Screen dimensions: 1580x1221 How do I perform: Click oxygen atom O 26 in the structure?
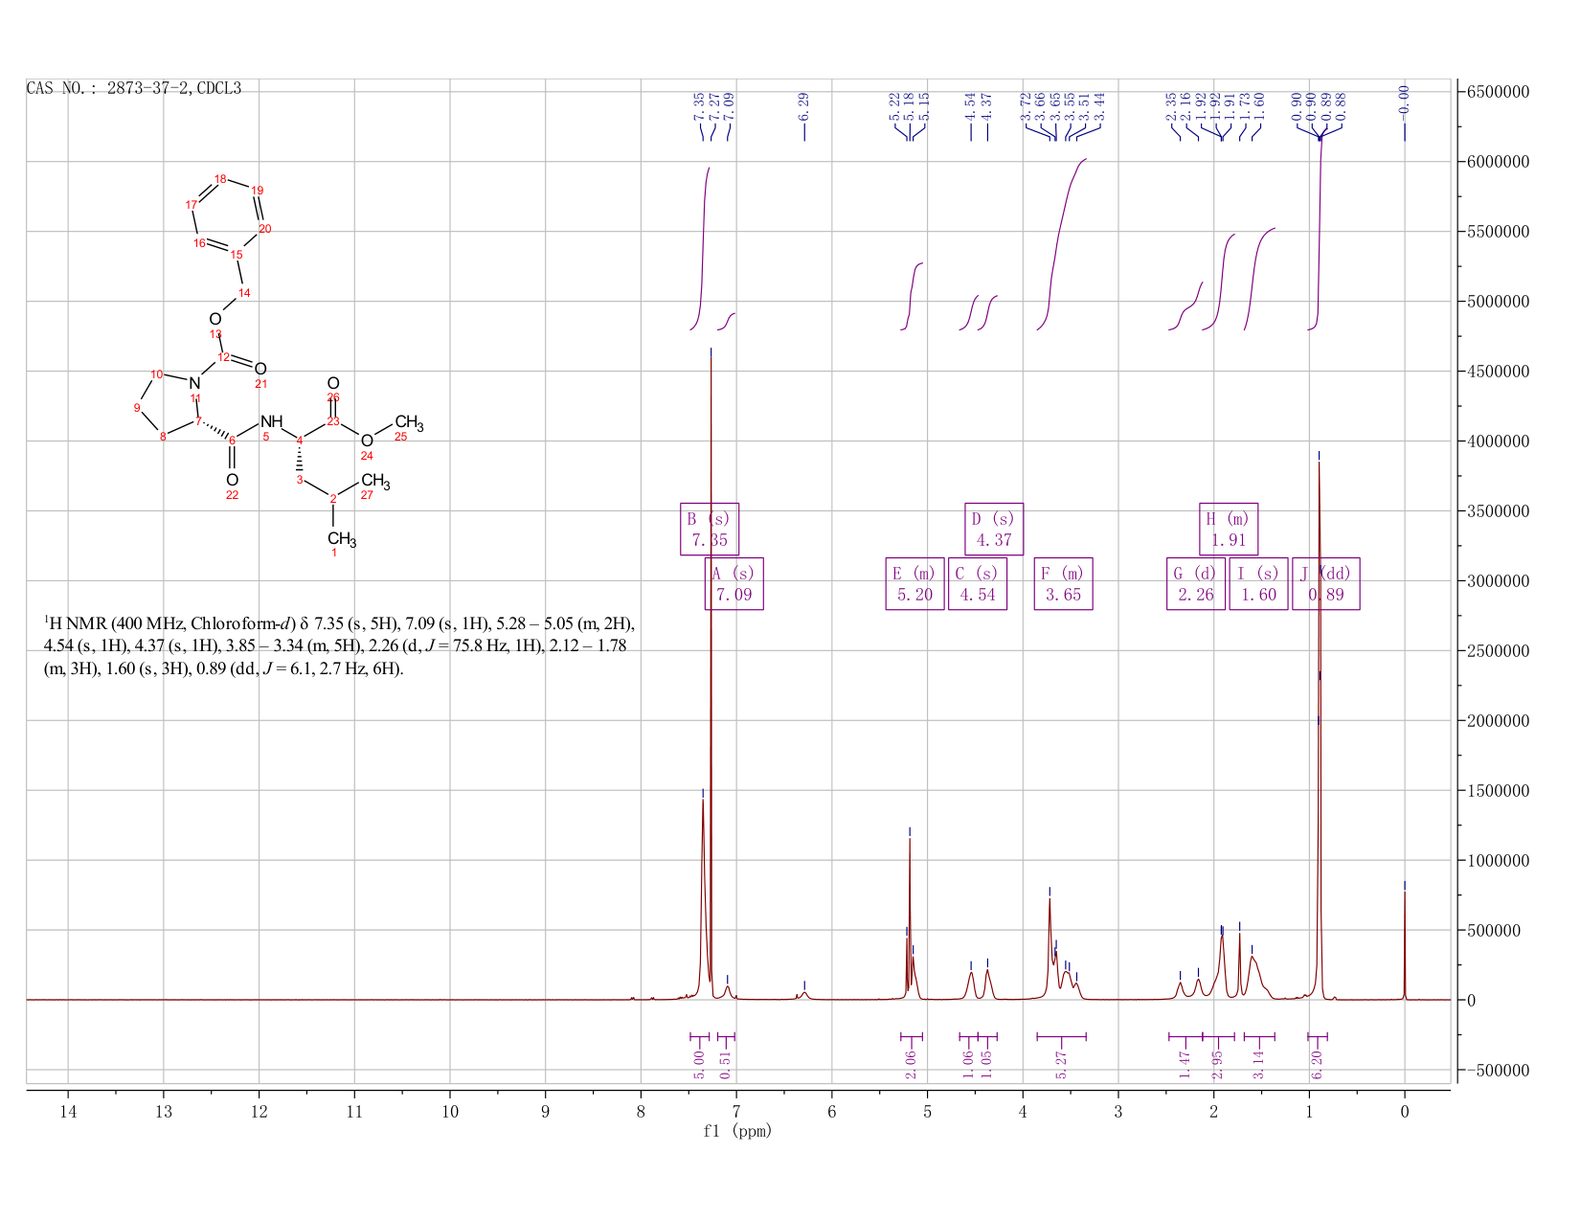point(333,383)
